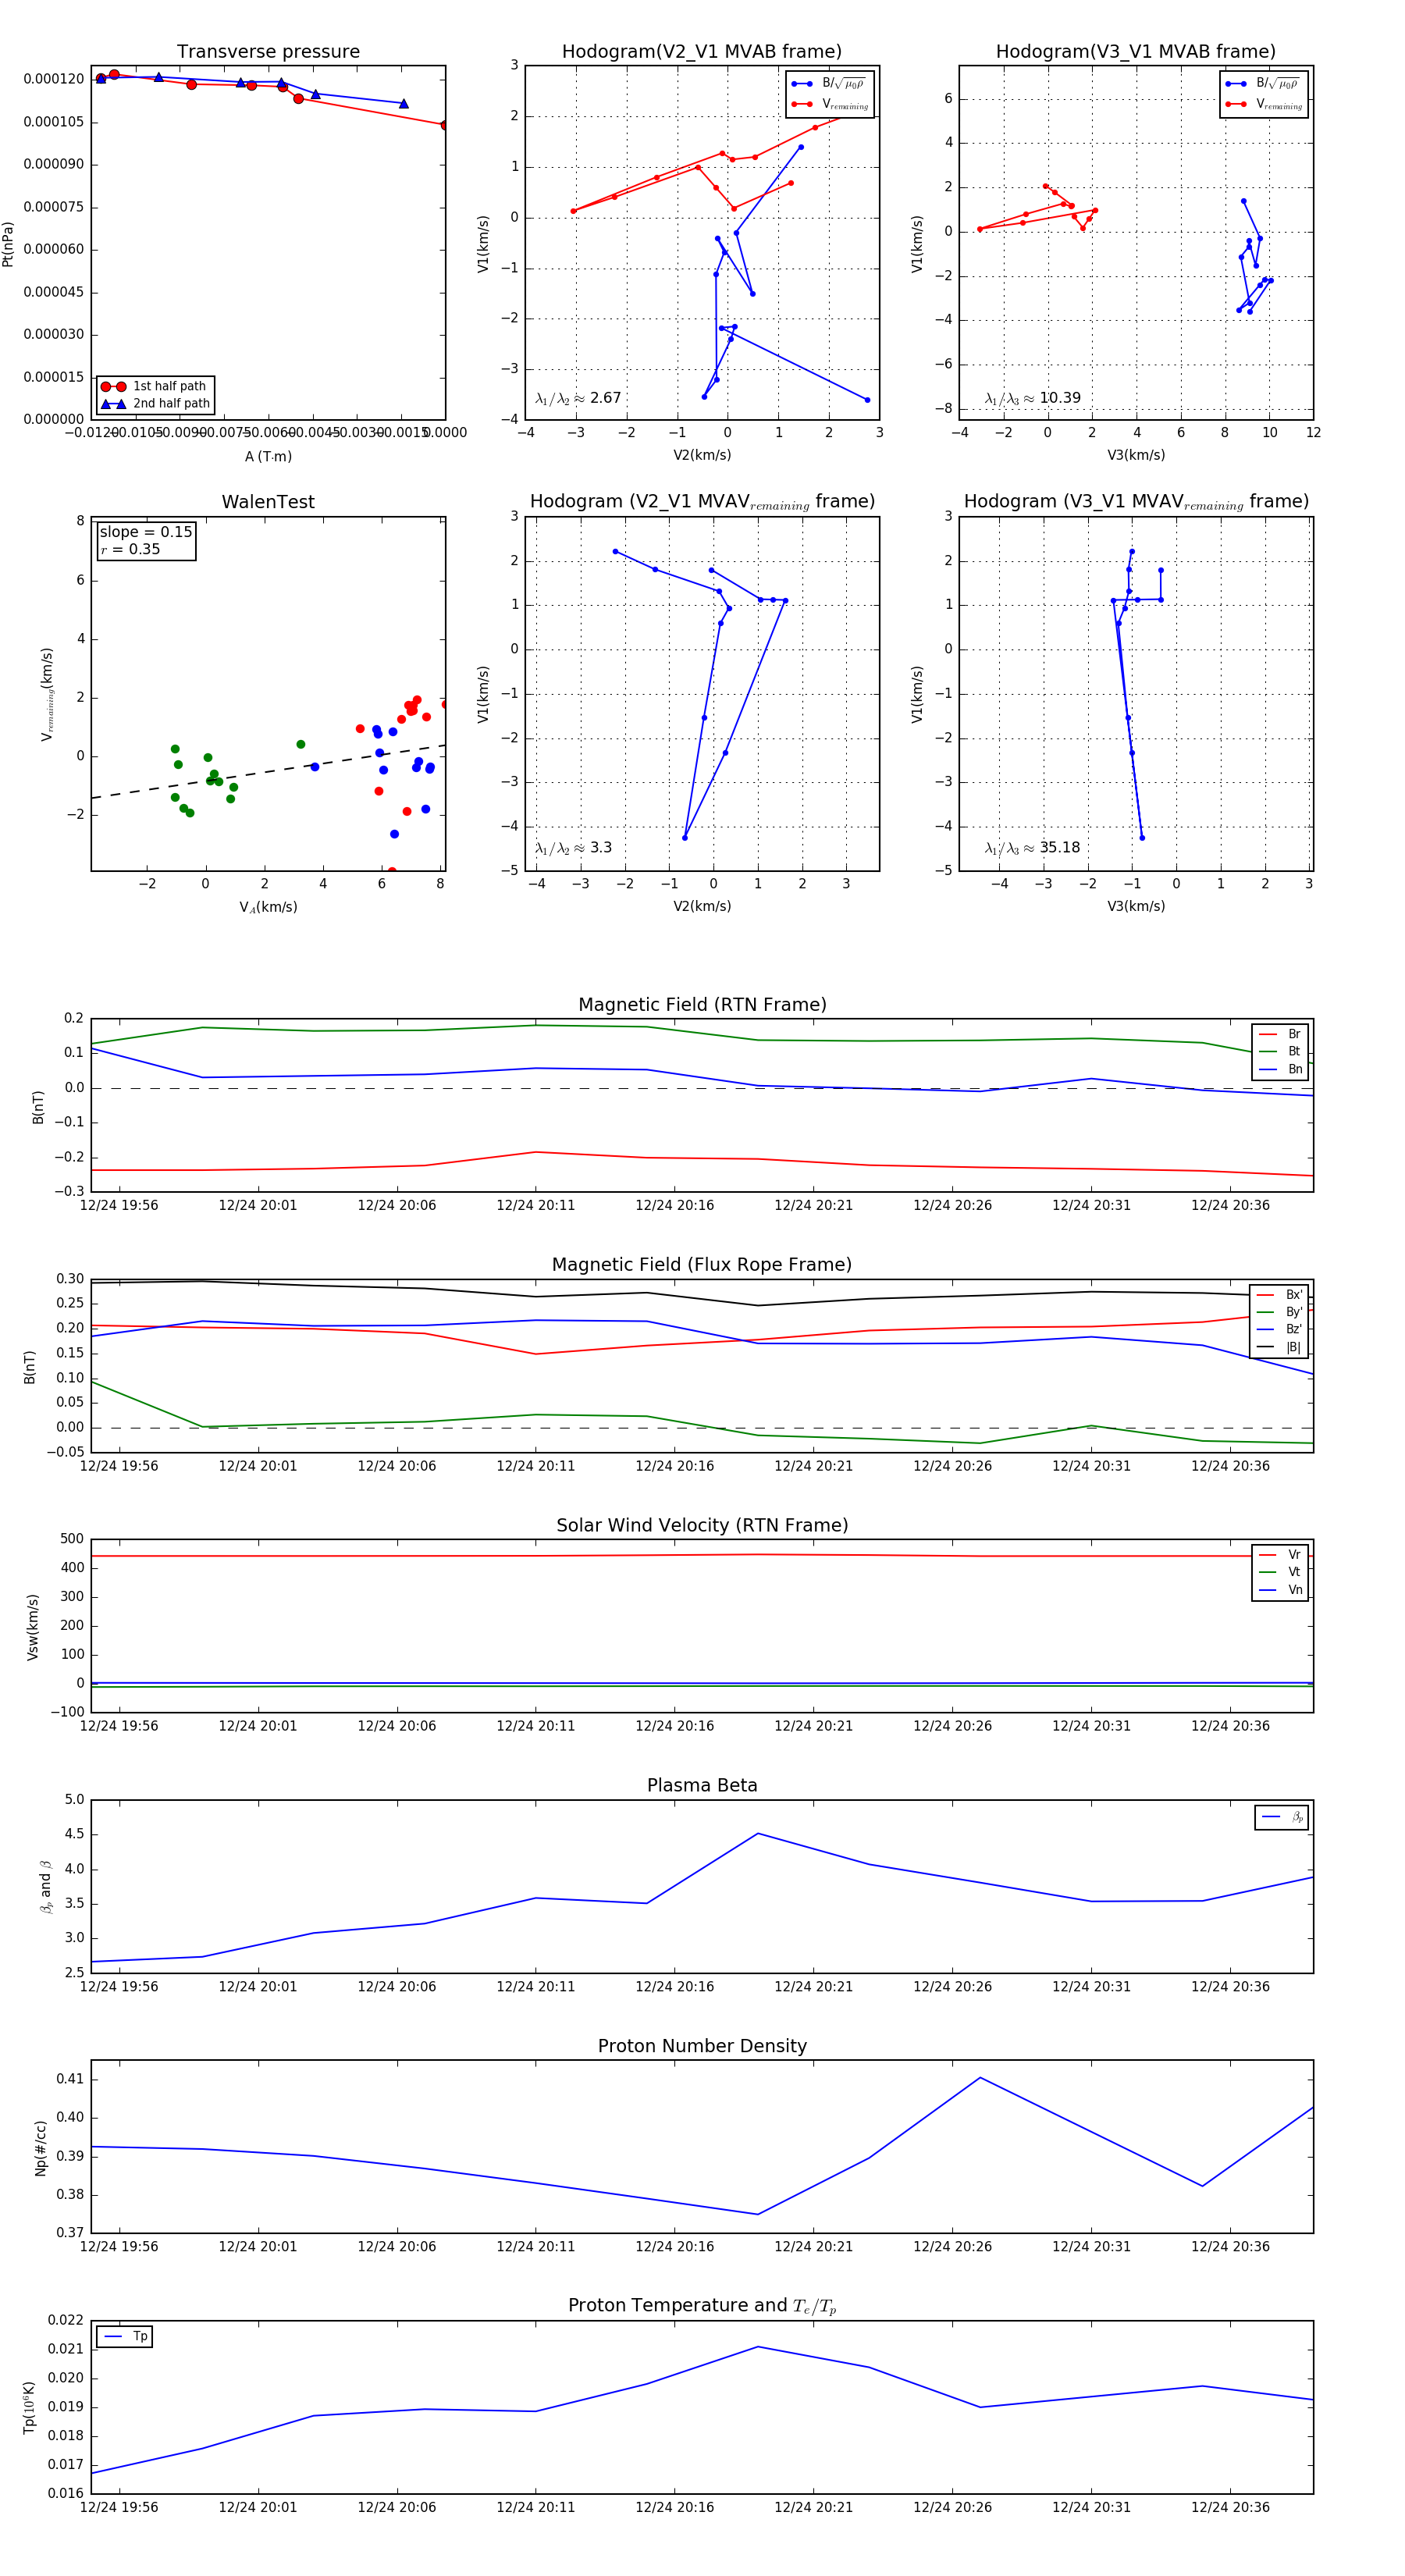Click the 'Pt(nPa)' axis label
This screenshot has width=1405, height=2576.
pyautogui.click(x=8, y=243)
